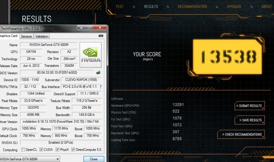Viewport: 274px width, 162px height.
Task: Click the Fur Test (GPU) score 1076
Action: 177,118
